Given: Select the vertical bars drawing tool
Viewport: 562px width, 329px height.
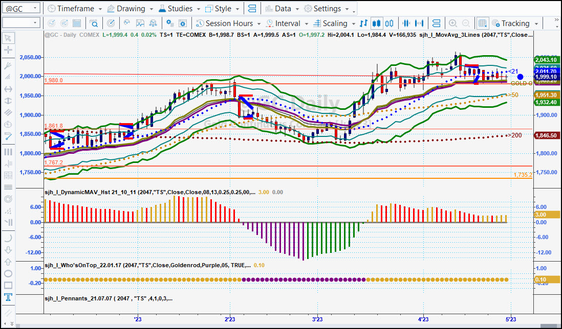Looking at the screenshot, I should (8, 152).
